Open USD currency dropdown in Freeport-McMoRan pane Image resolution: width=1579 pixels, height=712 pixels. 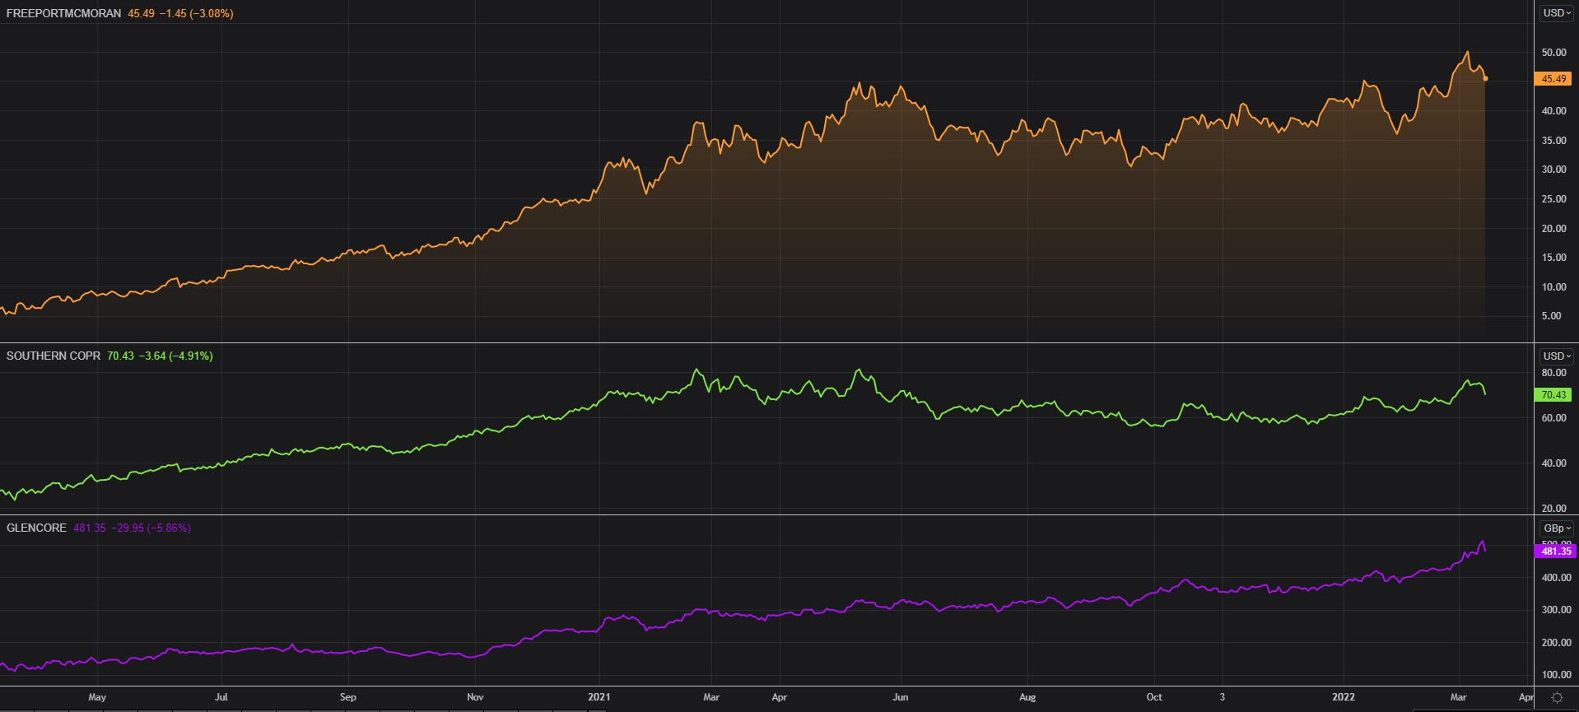coord(1557,13)
